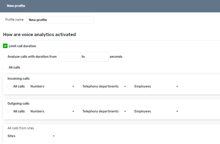Viewport: 220px width, 144px height.
Task: Uncheck the Limit call duration checkbox
Action: click(x=5, y=46)
